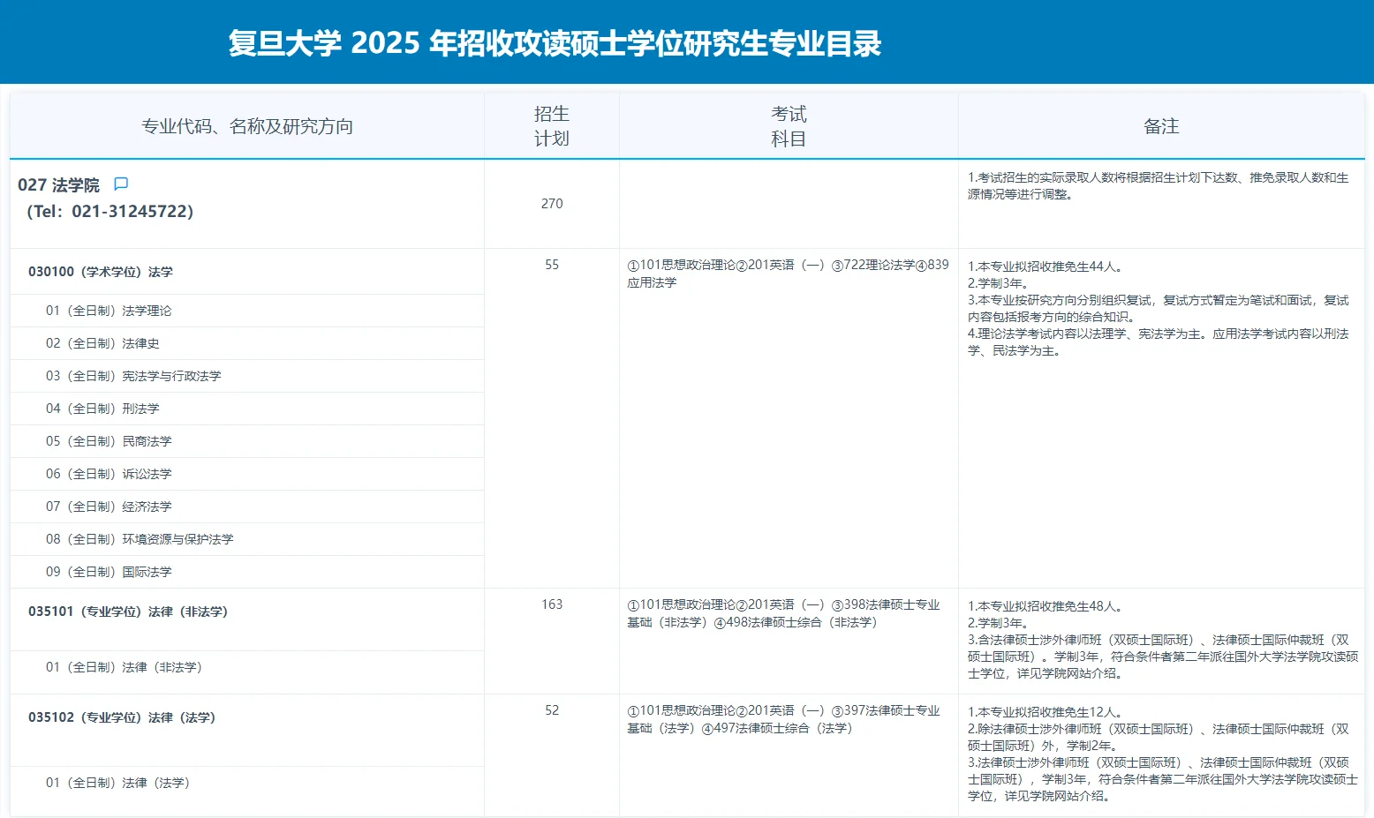Click the exam subjects containing 722理论法学
The image size is (1374, 818).
788,274
